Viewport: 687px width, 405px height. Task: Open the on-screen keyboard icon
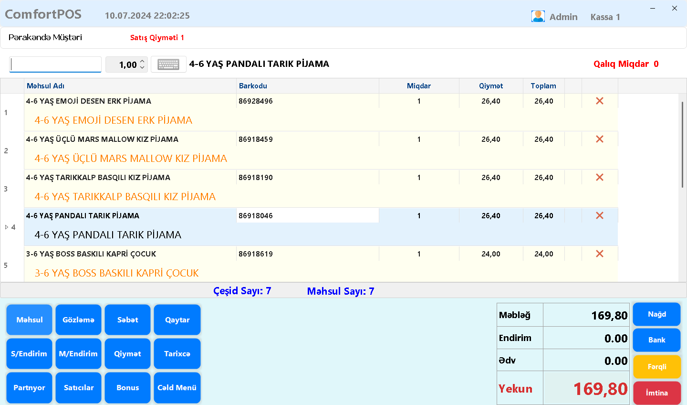[168, 64]
